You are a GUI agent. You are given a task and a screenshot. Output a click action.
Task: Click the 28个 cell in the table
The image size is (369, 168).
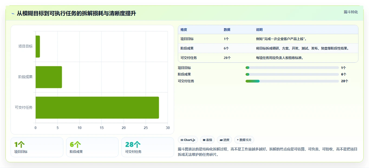[227, 58]
